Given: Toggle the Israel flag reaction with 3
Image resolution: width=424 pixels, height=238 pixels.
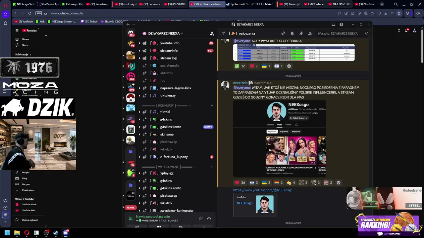Looking at the screenshot, I should [254, 182].
